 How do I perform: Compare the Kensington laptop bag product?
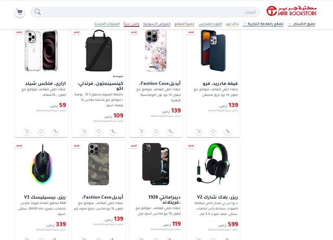(113, 131)
